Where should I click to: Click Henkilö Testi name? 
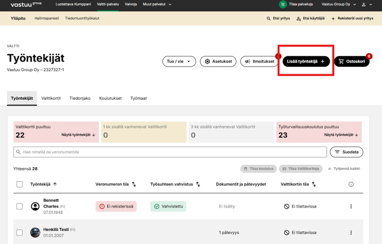pos(56,229)
